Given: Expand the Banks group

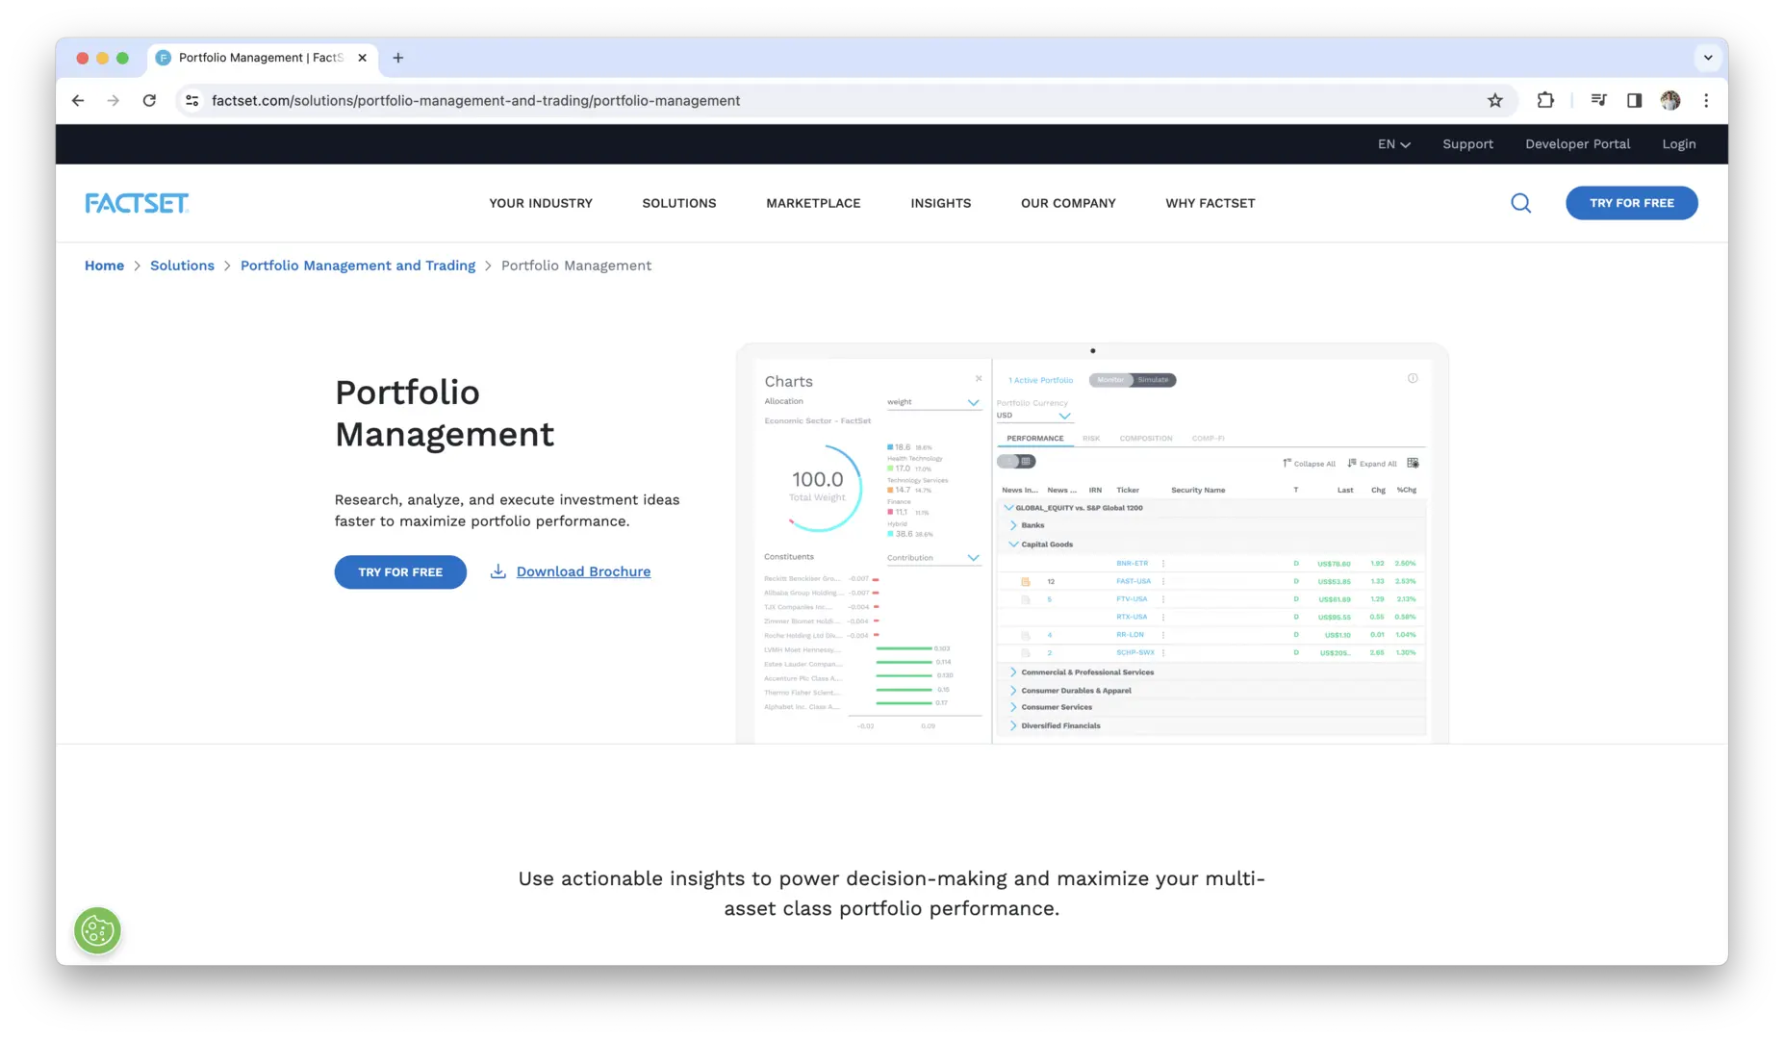Looking at the screenshot, I should pos(1013,525).
